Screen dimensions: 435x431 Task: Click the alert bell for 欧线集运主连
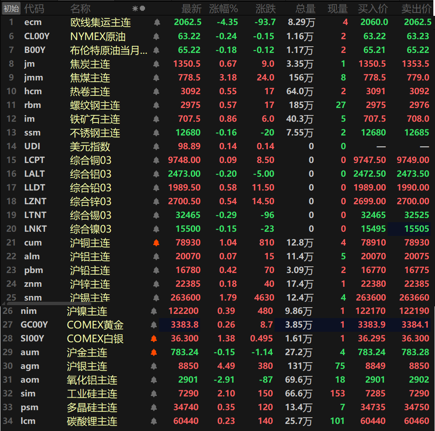tap(157, 23)
